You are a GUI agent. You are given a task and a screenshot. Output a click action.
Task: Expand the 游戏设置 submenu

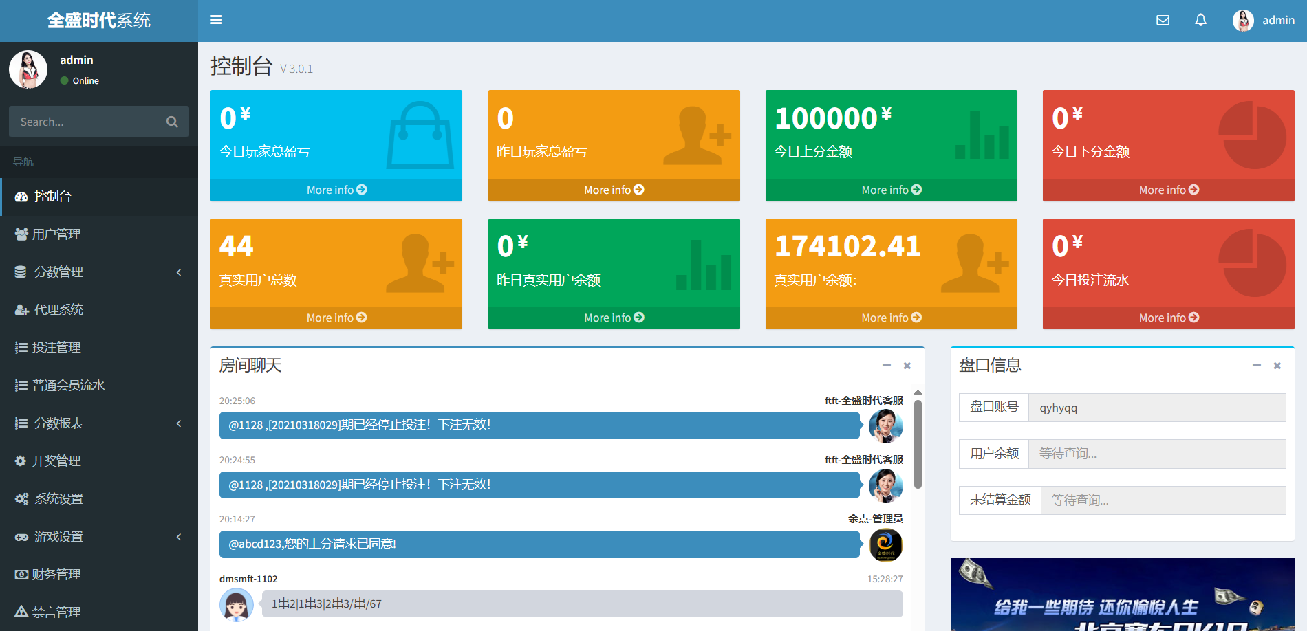coord(179,537)
